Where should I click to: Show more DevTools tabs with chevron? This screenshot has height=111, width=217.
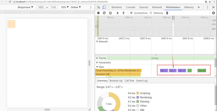pos(199,7)
